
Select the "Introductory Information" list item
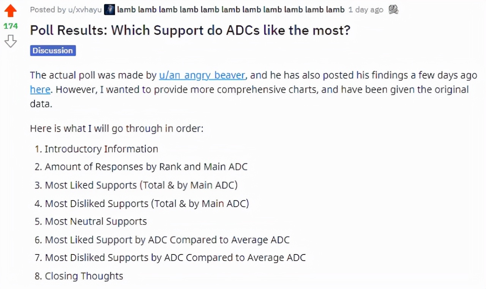pos(101,149)
